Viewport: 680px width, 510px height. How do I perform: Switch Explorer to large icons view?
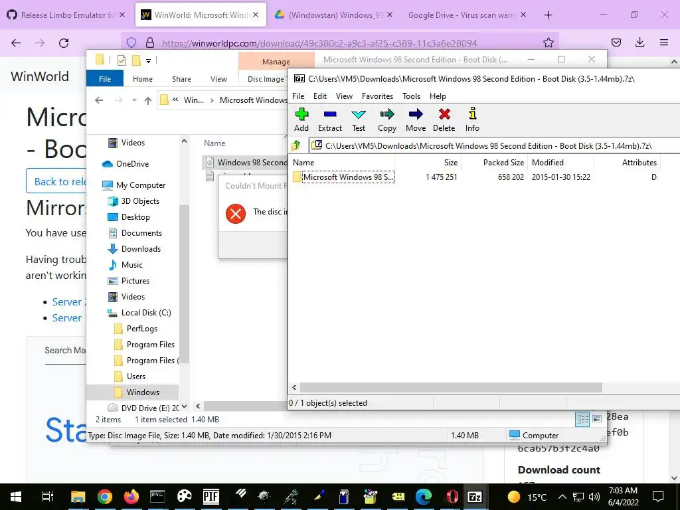597,419
